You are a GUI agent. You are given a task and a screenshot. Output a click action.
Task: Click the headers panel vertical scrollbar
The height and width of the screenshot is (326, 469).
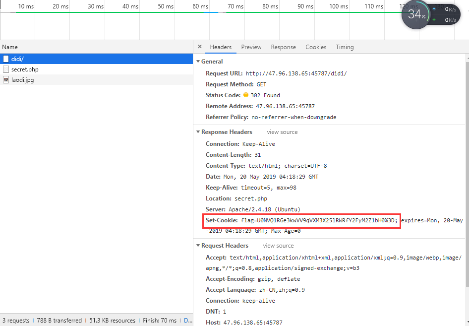tap(467, 174)
